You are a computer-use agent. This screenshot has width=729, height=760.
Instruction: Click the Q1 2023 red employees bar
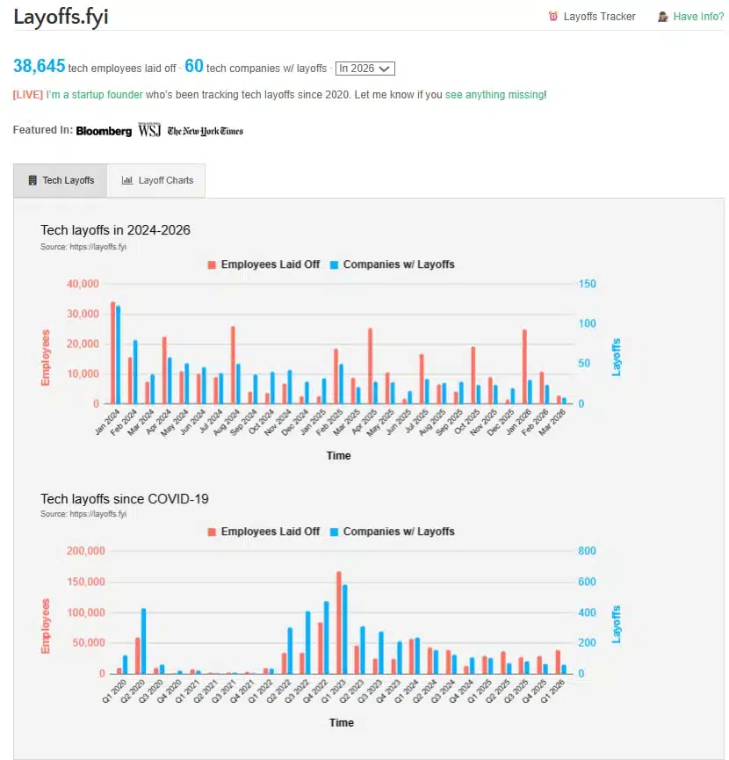click(338, 622)
